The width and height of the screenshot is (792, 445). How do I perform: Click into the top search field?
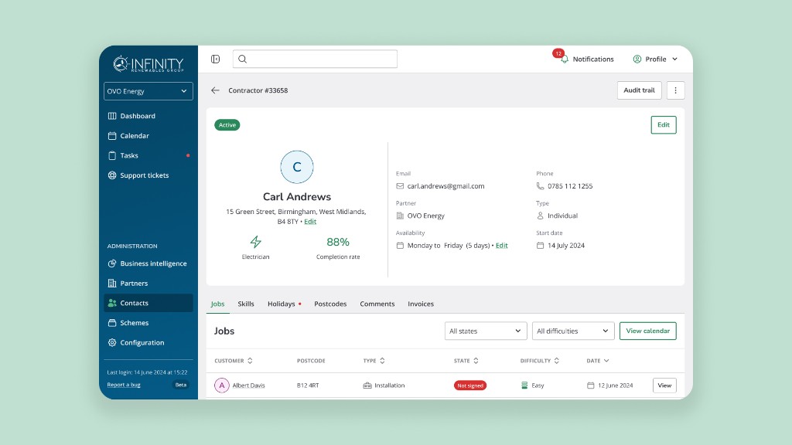pos(315,59)
